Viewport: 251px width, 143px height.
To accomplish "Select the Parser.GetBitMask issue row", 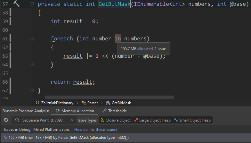I will [125, 138].
